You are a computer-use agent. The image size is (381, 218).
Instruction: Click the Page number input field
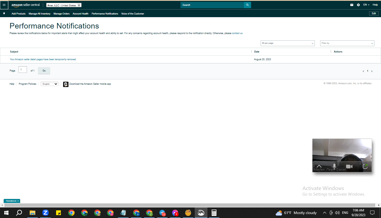23,70
